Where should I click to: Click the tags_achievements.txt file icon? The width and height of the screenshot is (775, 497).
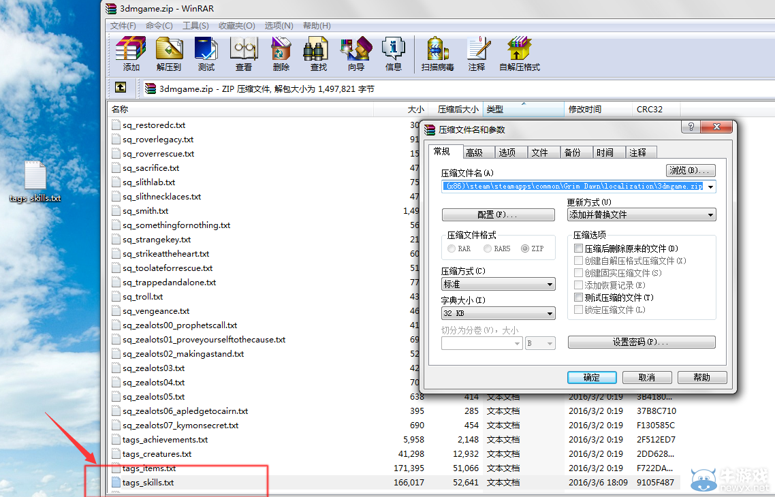click(x=116, y=440)
